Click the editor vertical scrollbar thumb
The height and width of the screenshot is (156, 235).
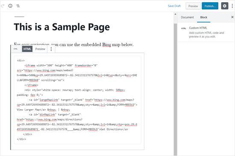(x=175, y=90)
